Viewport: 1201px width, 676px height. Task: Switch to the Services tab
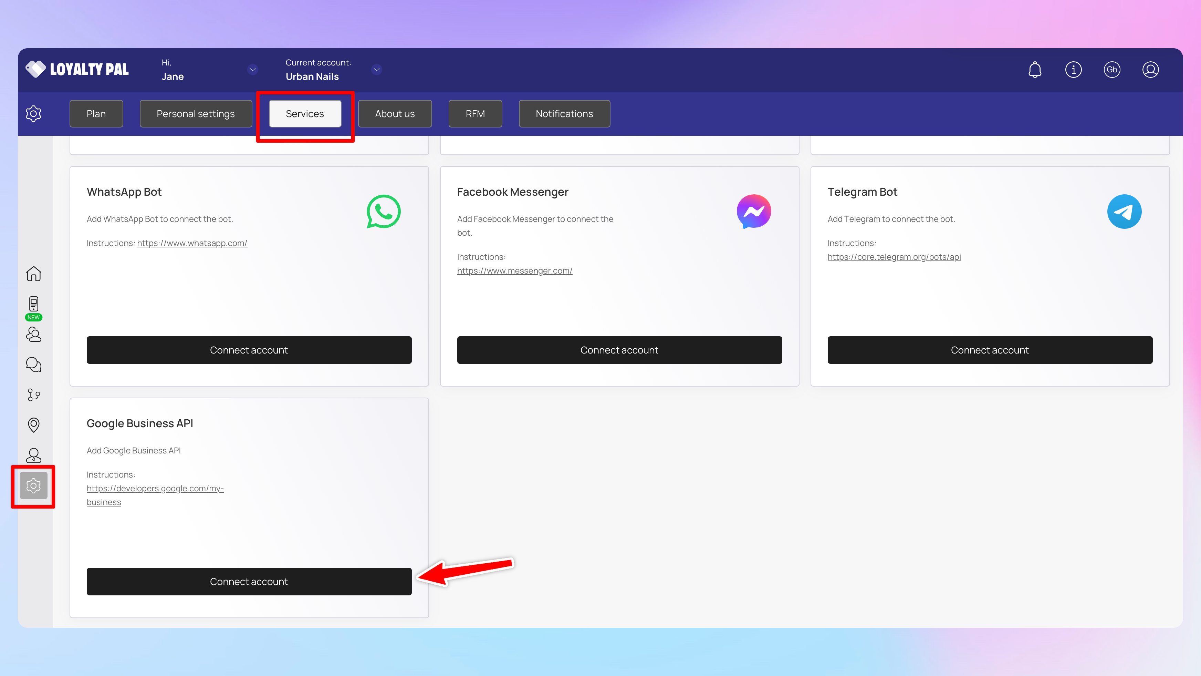click(x=305, y=114)
